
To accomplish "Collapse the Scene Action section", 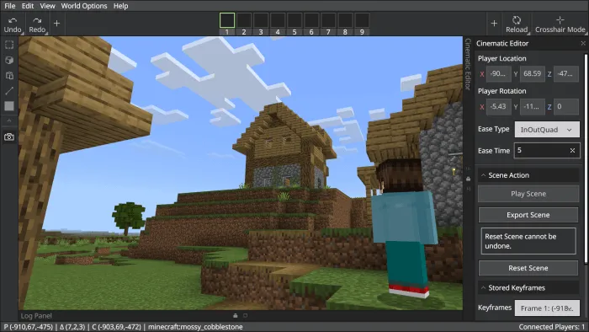I will point(528,175).
